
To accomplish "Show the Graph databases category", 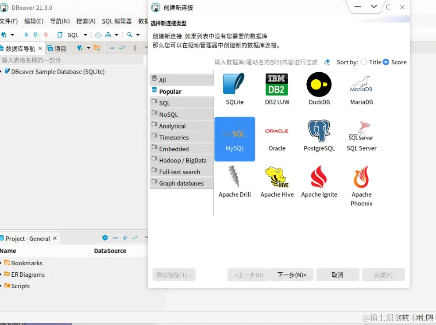I will click(x=181, y=183).
